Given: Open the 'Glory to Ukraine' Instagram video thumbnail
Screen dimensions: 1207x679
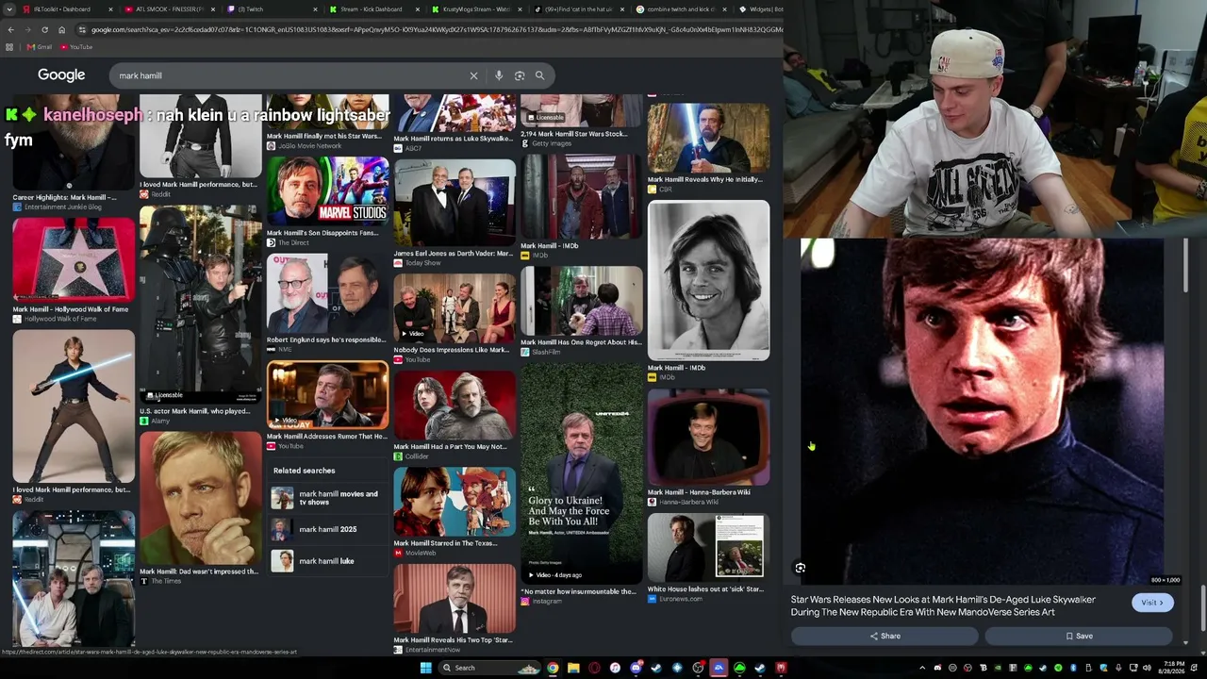Looking at the screenshot, I should tap(581, 474).
